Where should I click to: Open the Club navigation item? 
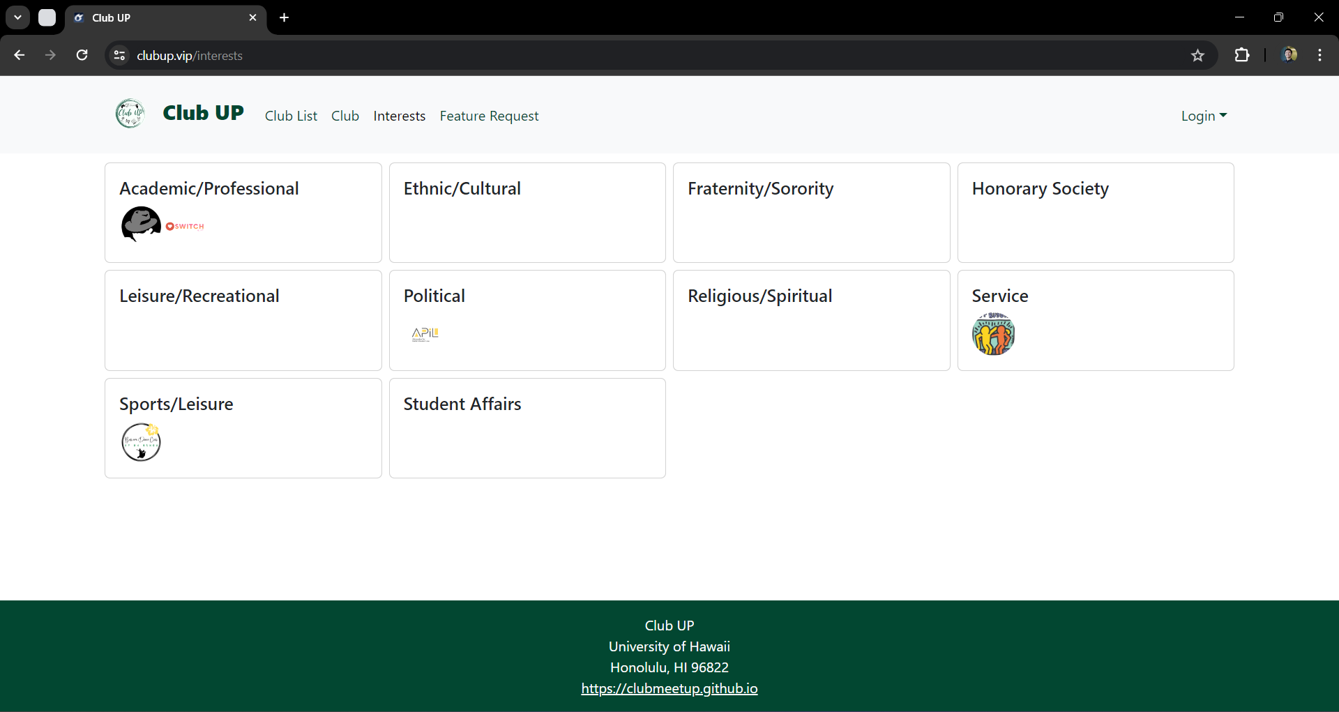345,116
